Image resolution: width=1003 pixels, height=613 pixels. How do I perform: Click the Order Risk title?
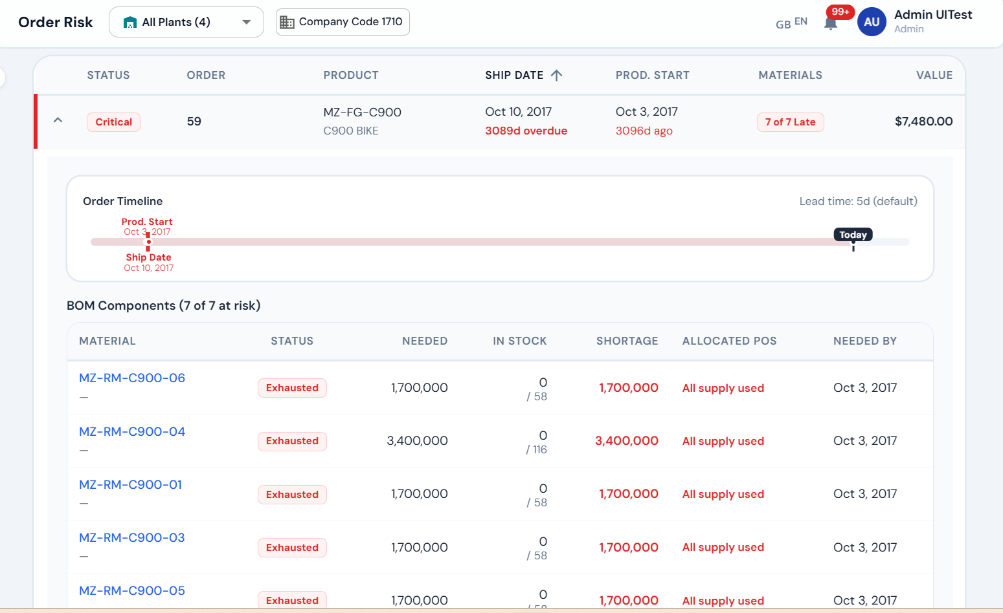tap(56, 22)
